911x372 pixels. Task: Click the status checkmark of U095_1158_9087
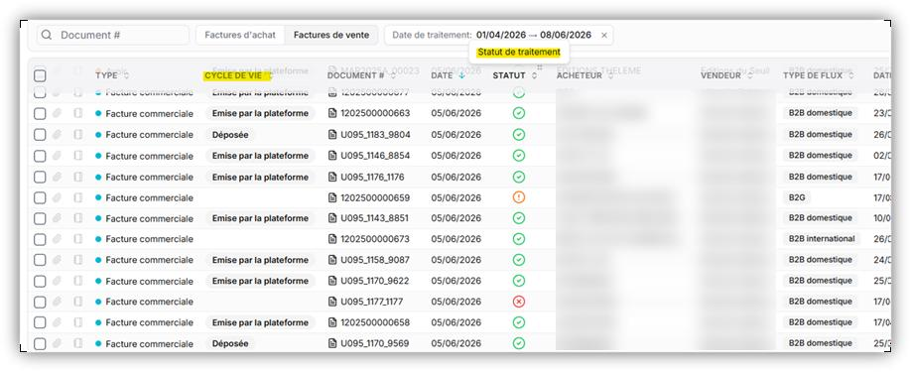[x=519, y=260]
